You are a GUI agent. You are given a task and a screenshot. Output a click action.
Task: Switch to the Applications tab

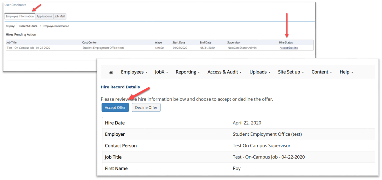coord(44,16)
